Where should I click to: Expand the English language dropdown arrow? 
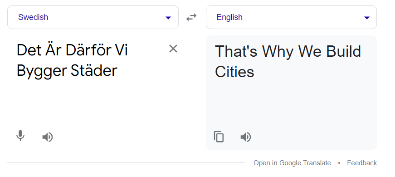click(x=367, y=18)
